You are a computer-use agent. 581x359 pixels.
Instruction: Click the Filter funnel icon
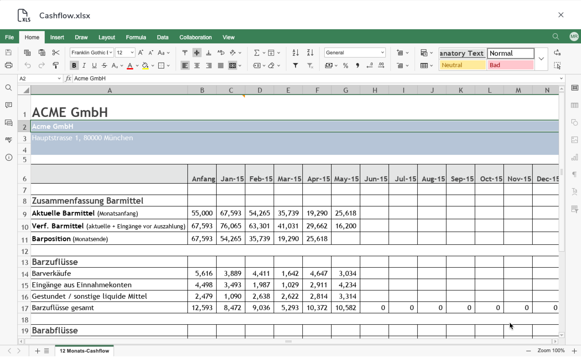[x=296, y=65]
